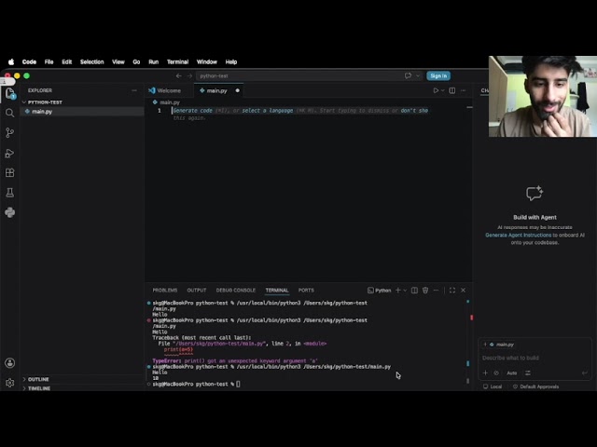Open the Testing flask view
The image size is (597, 447).
tap(10, 193)
